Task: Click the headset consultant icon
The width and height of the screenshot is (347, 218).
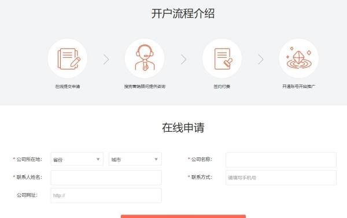Action: pos(145,58)
